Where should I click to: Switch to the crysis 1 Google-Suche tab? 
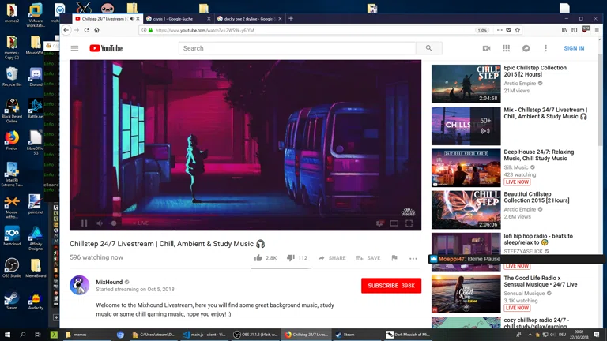click(x=174, y=18)
